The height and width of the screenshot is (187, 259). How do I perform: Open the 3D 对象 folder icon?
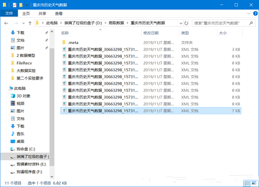13,96
